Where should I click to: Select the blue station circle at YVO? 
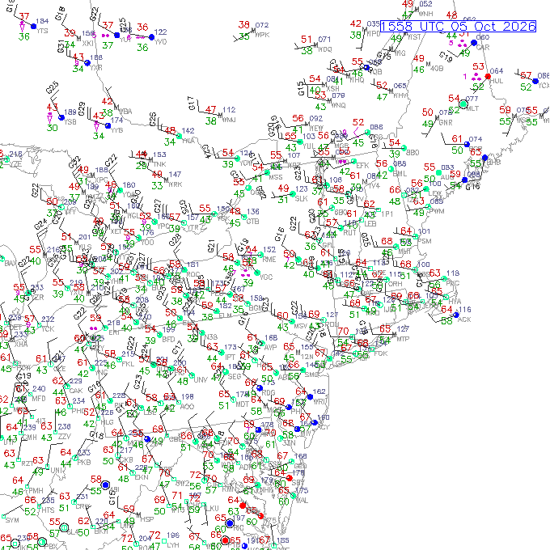coord(151,37)
